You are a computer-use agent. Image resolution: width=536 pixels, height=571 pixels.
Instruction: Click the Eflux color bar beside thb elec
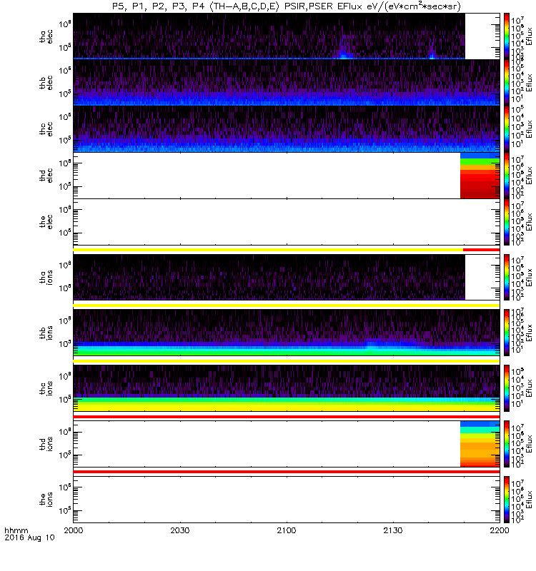[x=507, y=82]
